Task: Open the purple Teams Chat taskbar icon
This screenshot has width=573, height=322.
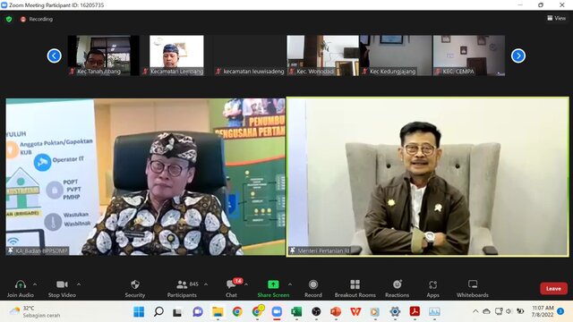Action: [198, 312]
